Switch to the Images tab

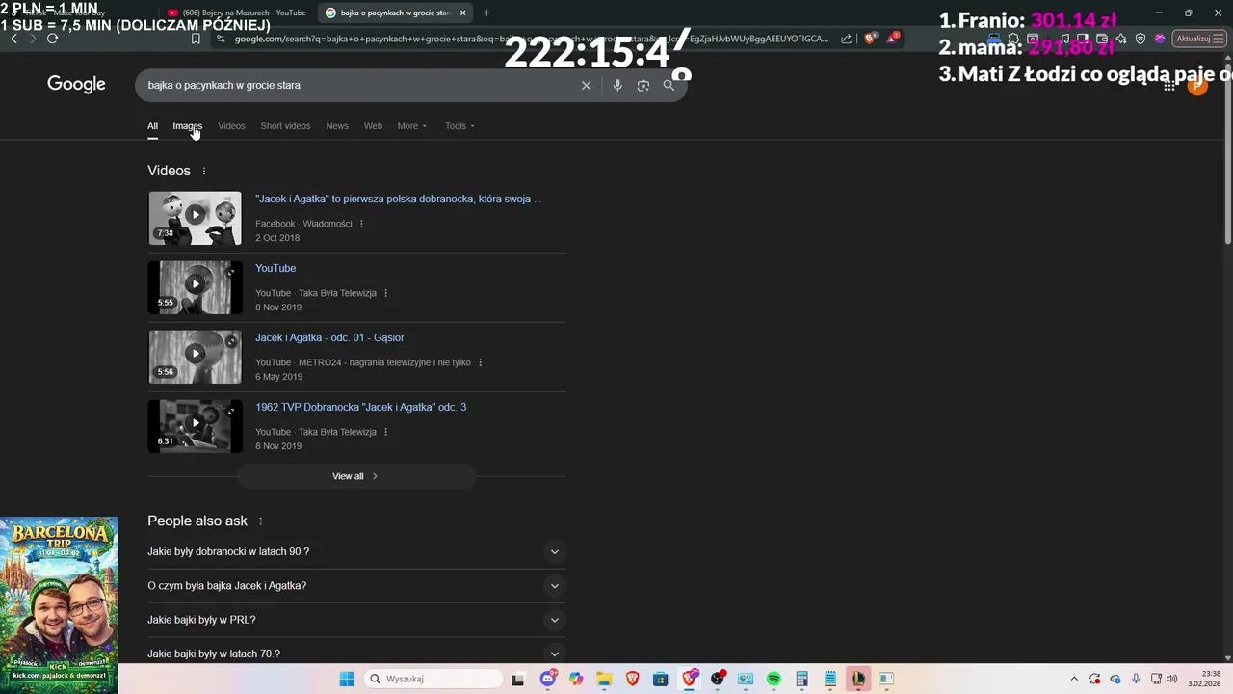187,126
